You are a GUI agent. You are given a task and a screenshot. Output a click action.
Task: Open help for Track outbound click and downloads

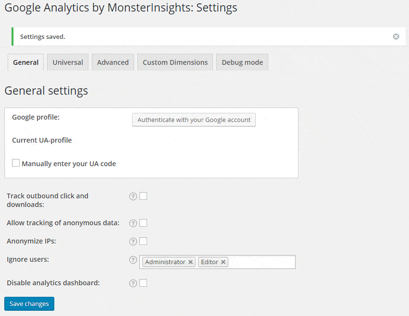point(133,196)
